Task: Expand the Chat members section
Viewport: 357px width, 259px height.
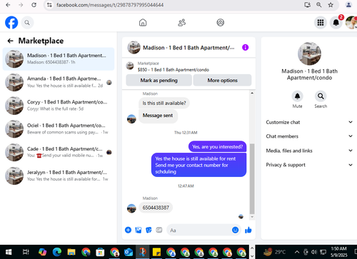Action: click(x=309, y=136)
